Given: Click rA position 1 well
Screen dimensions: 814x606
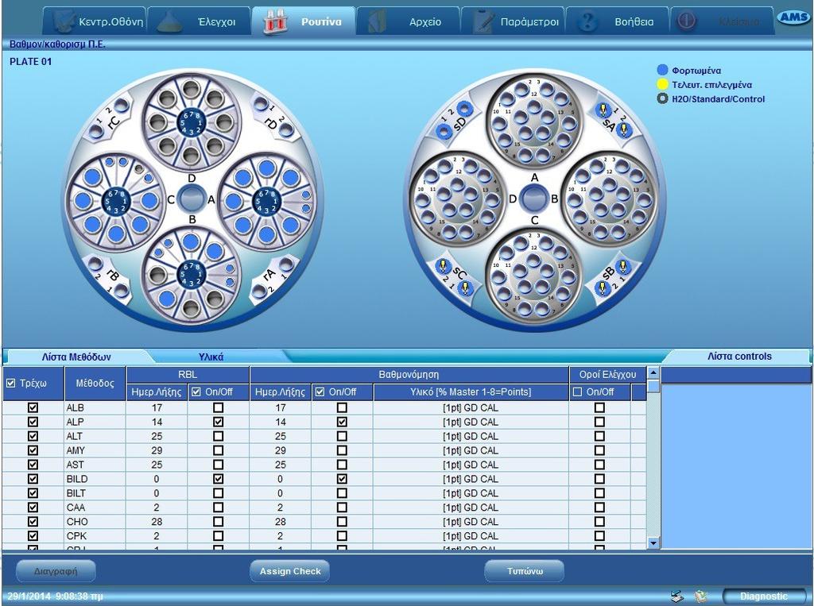Looking at the screenshot, I should tap(285, 265).
